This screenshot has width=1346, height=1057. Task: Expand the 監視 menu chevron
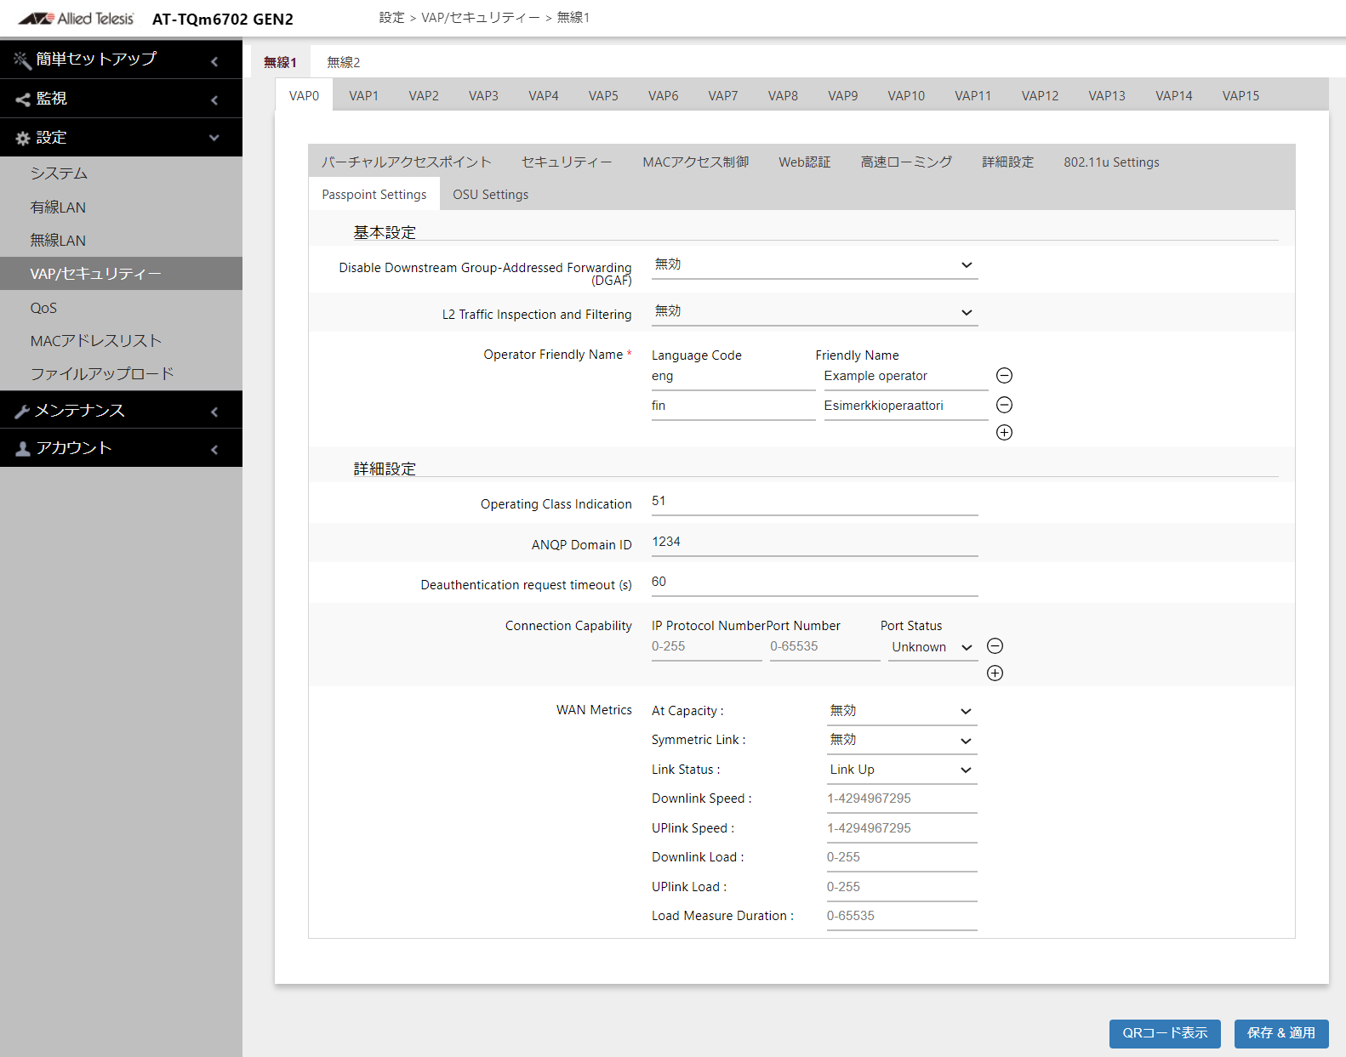click(x=214, y=100)
